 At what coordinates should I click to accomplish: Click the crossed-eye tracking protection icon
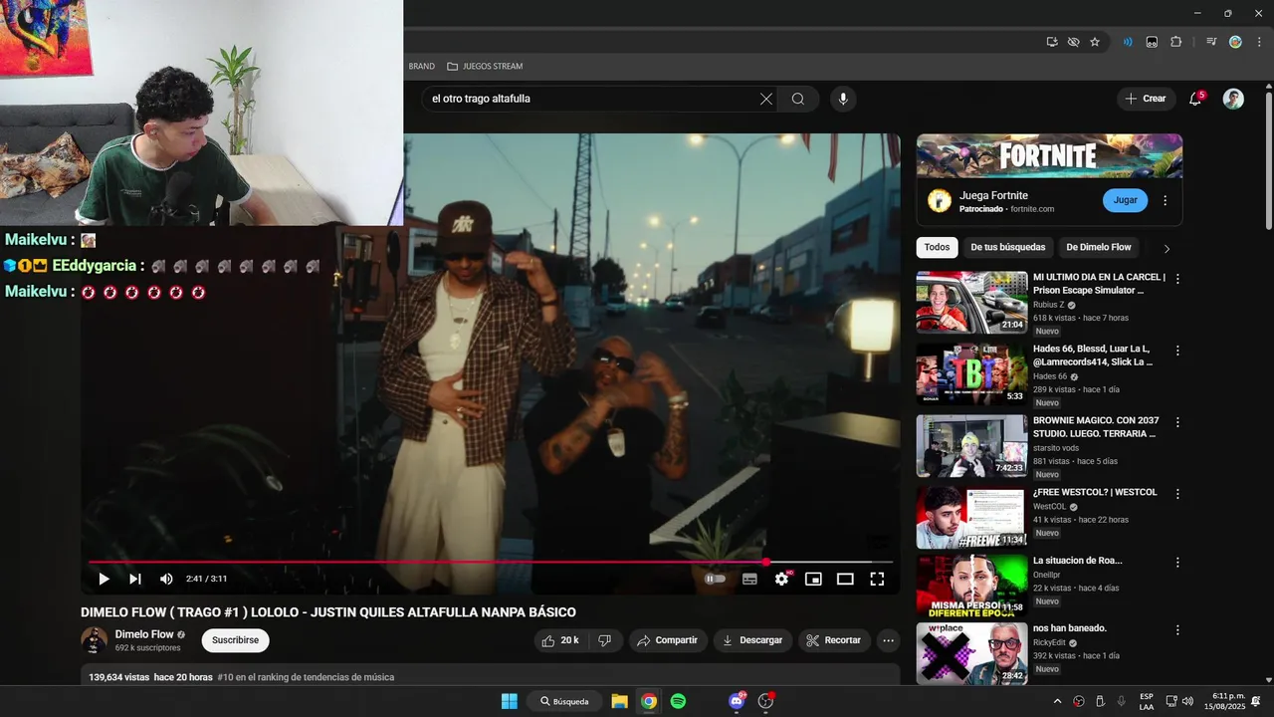point(1073,42)
